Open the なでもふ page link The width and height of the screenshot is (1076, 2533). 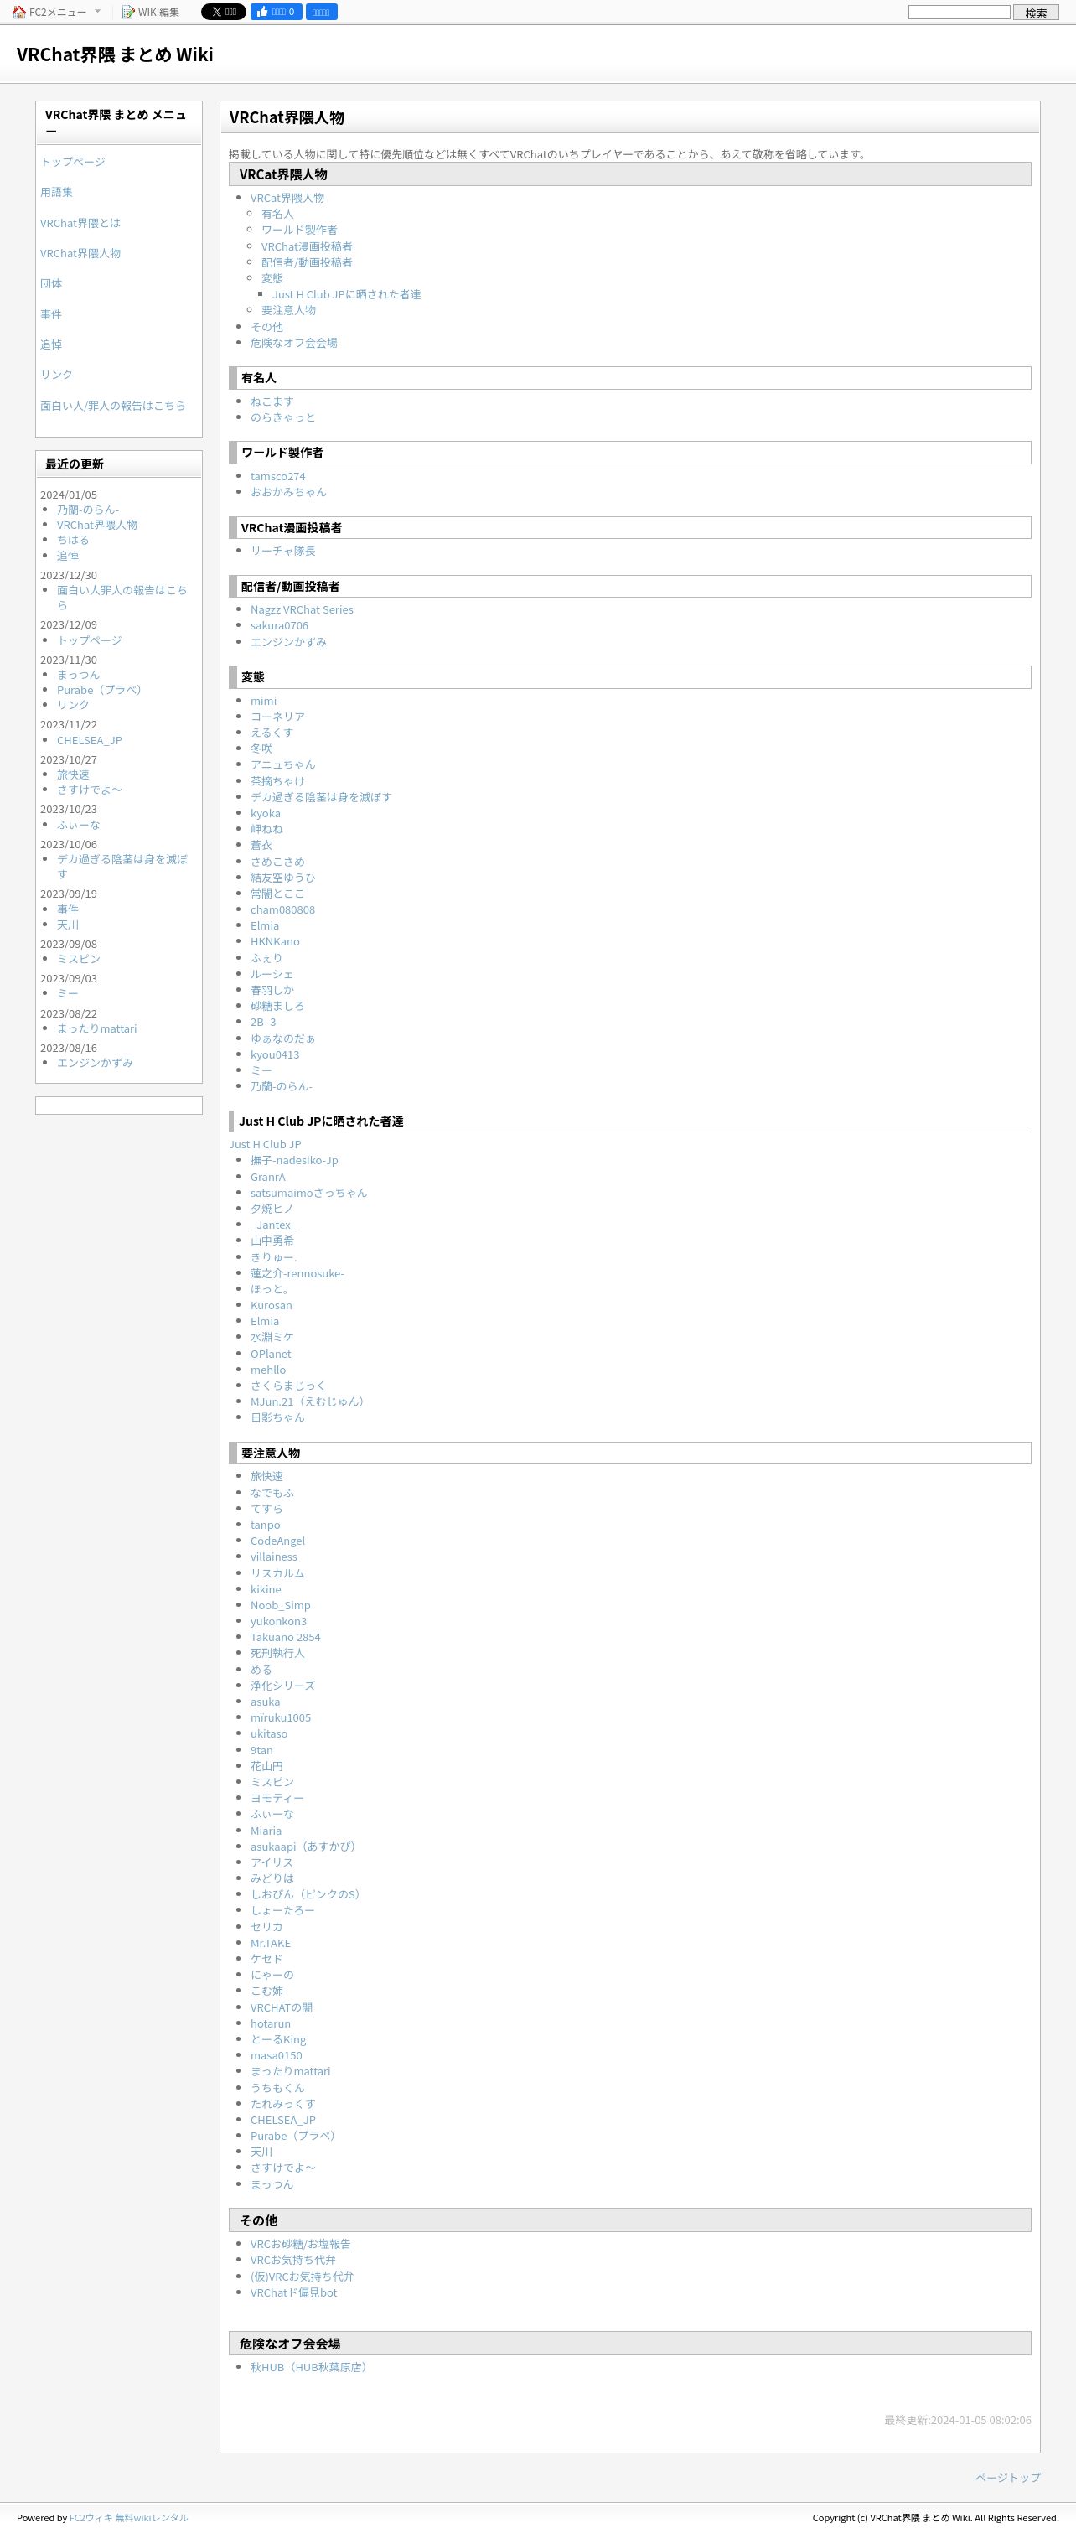(x=272, y=1493)
